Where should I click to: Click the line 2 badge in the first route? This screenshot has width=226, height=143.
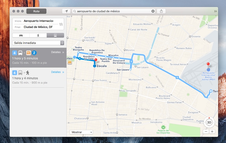tap(34, 53)
